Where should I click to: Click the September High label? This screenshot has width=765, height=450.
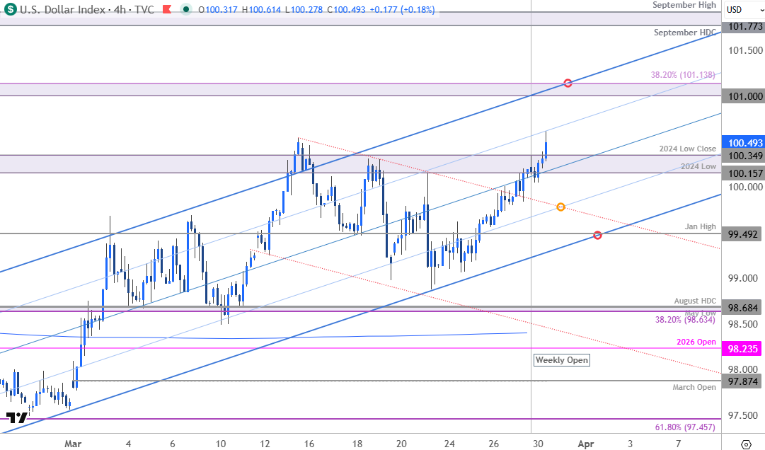tap(684, 5)
